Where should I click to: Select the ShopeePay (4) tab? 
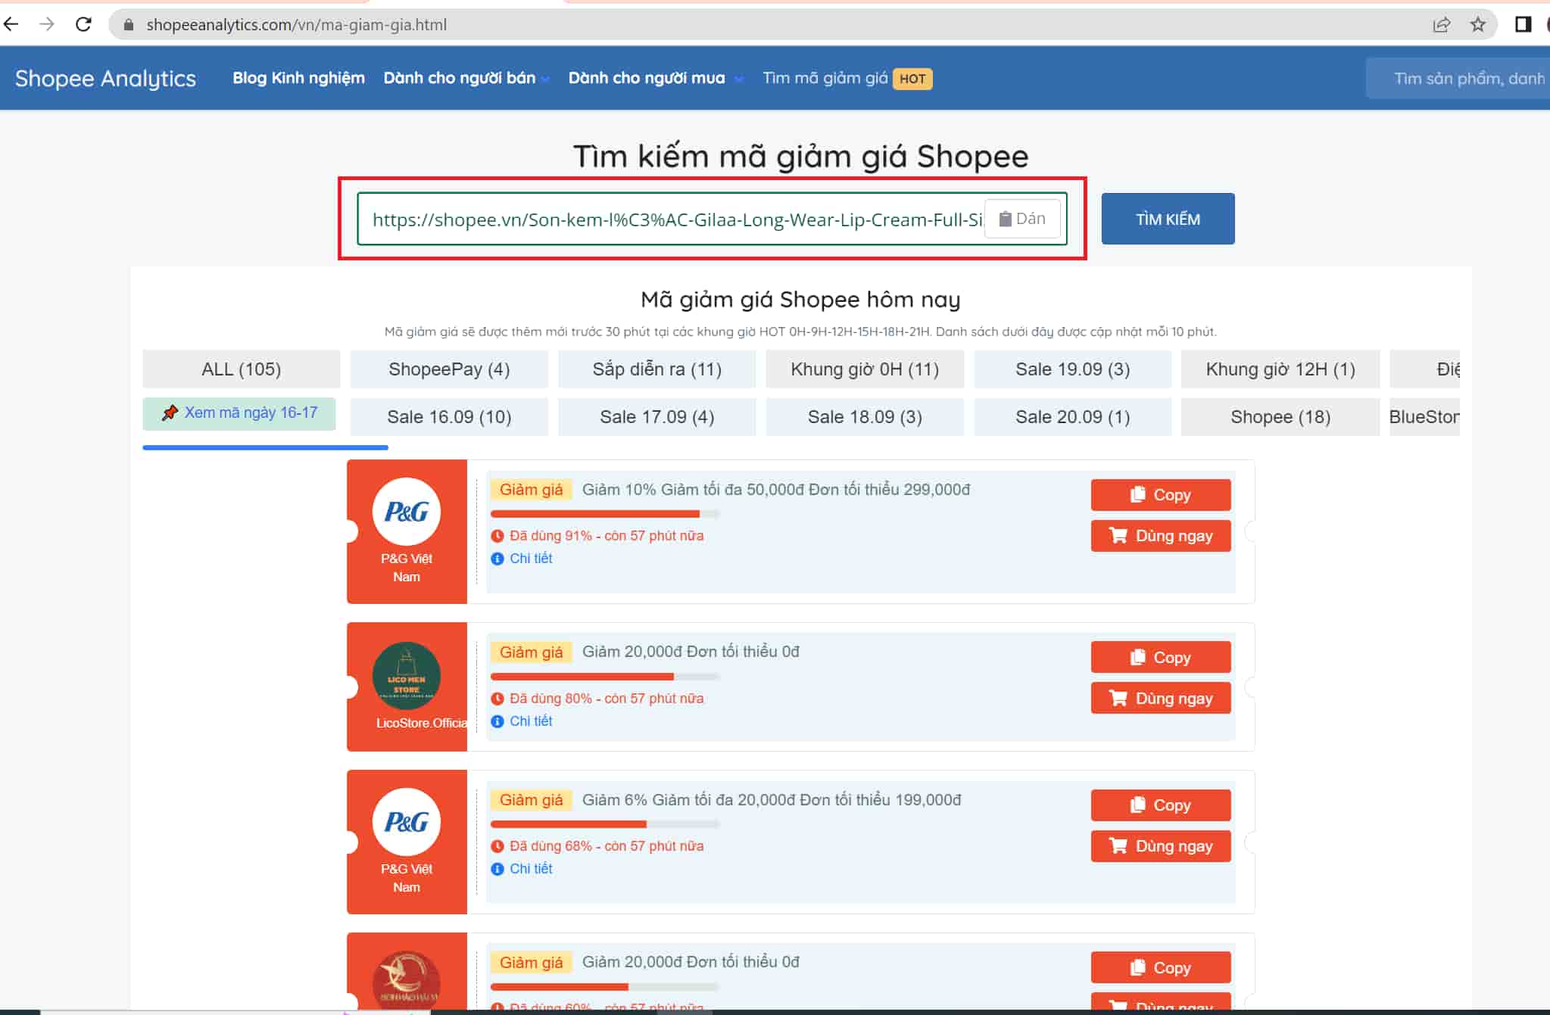(x=449, y=369)
